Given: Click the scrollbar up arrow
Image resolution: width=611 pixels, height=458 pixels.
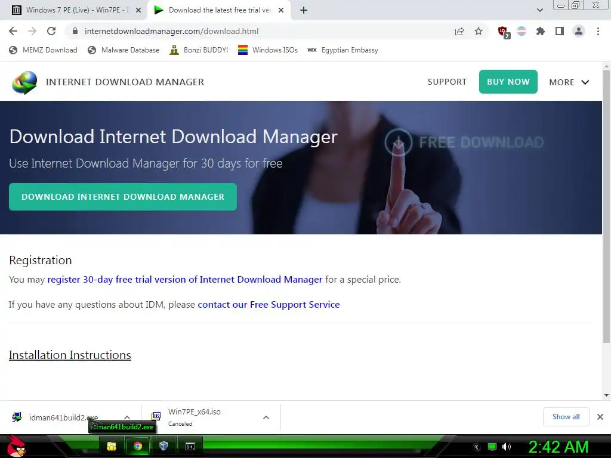Looking at the screenshot, I should [606, 66].
